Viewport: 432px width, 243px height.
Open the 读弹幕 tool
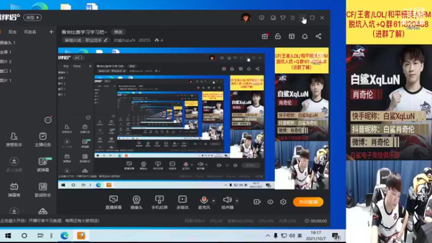tap(43, 165)
